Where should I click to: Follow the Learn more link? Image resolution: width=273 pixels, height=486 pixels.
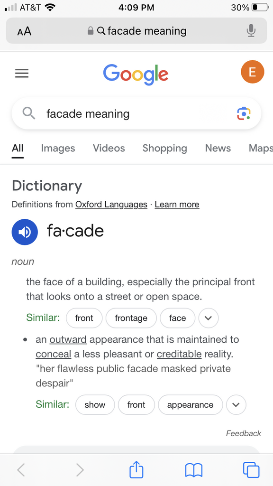(x=177, y=205)
